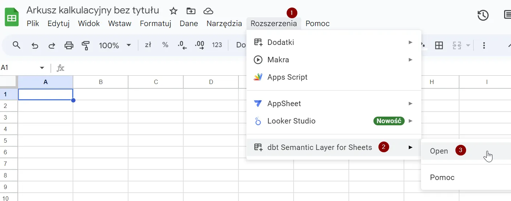Click Pomoc in the dbt submenu

pos(442,177)
